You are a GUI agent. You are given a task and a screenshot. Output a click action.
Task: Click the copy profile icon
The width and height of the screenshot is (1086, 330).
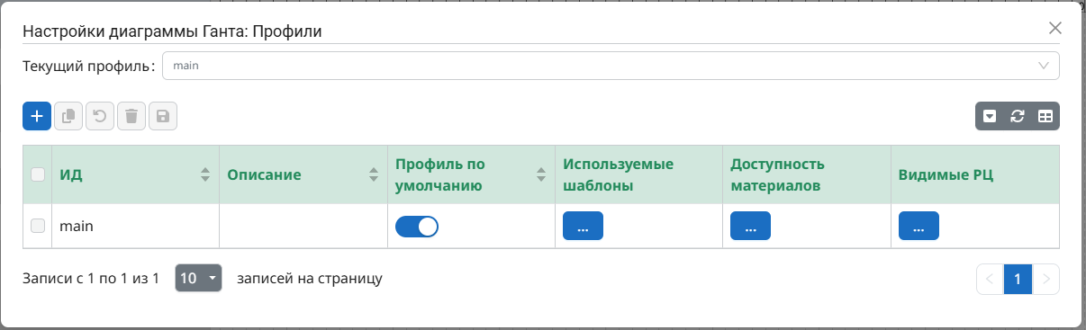(x=68, y=116)
